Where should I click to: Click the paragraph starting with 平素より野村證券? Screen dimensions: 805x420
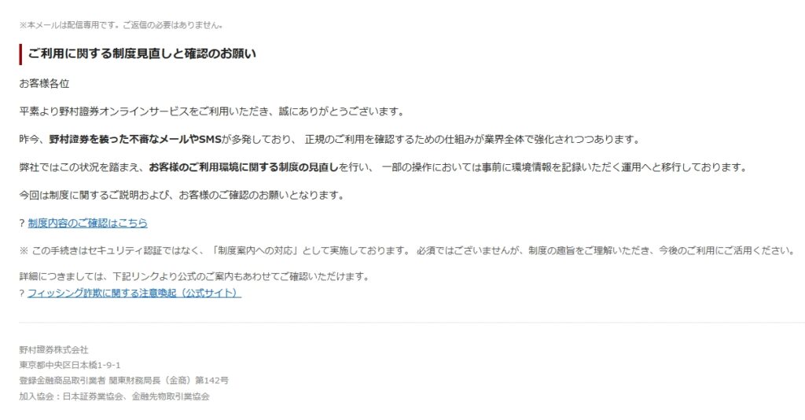[212, 111]
